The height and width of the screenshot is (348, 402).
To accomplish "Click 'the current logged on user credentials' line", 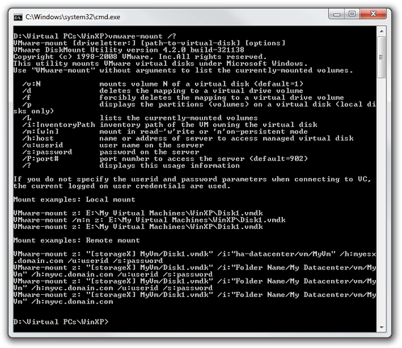I will [x=122, y=186].
